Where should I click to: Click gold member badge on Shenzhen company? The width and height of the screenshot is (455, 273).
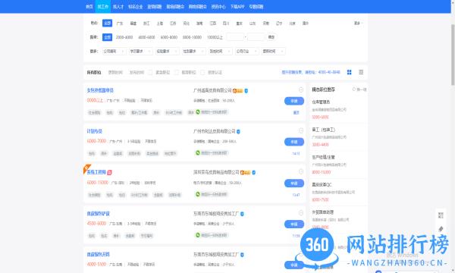pos(245,172)
